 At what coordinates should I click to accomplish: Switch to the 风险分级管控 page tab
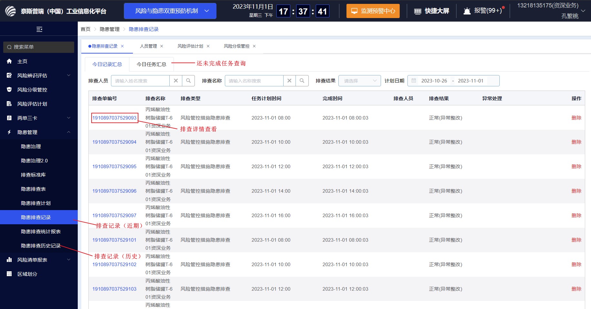[237, 46]
